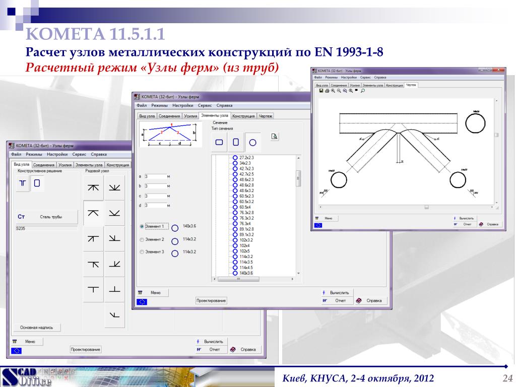Image resolution: width=516 pixels, height=387 pixels.
Task: Switch to Соединения tab in the Вид узла window
Action: [44, 165]
